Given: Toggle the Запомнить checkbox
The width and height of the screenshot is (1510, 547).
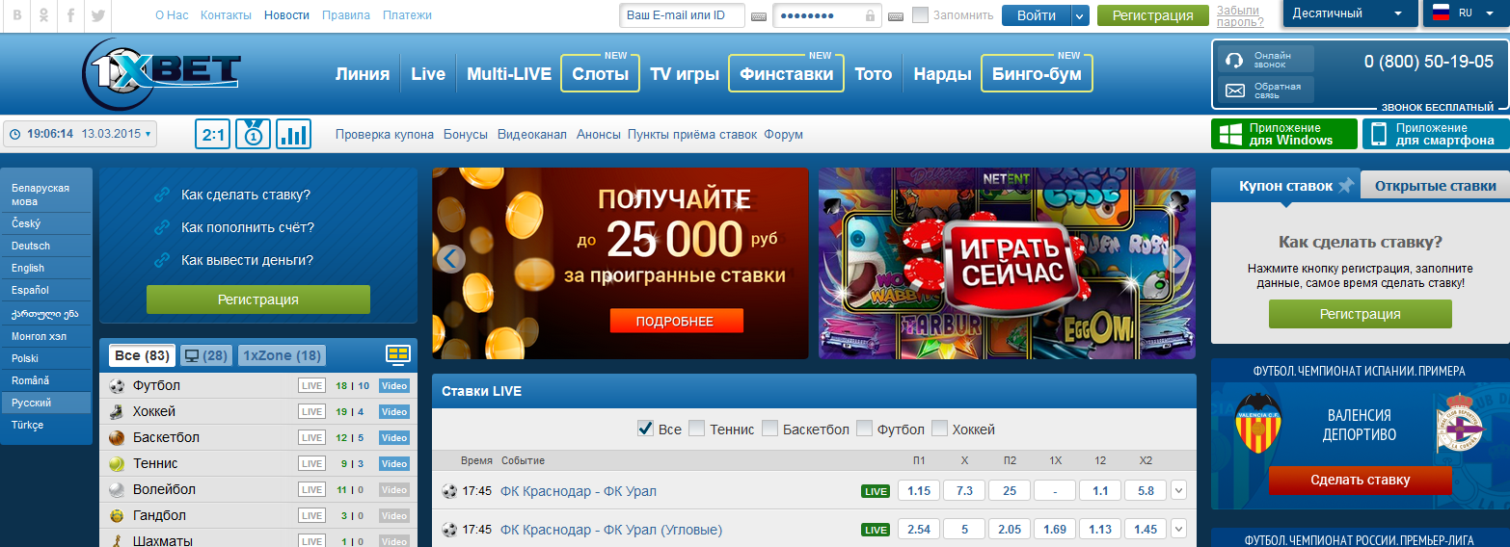Looking at the screenshot, I should (x=920, y=14).
